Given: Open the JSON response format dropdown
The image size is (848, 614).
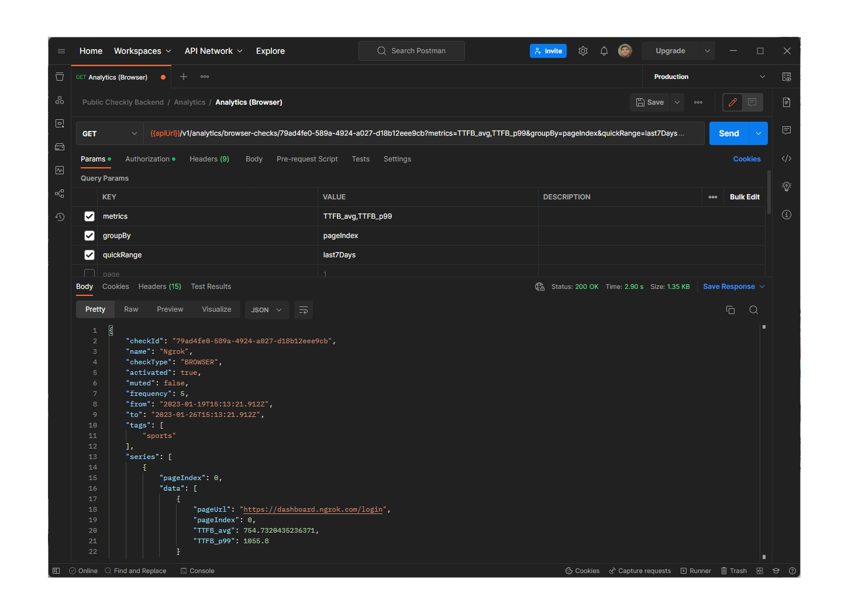Looking at the screenshot, I should (x=267, y=309).
